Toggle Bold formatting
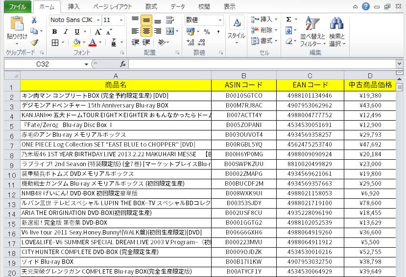Image resolution: width=406 pixels, height=277 pixels. pyautogui.click(x=55, y=32)
